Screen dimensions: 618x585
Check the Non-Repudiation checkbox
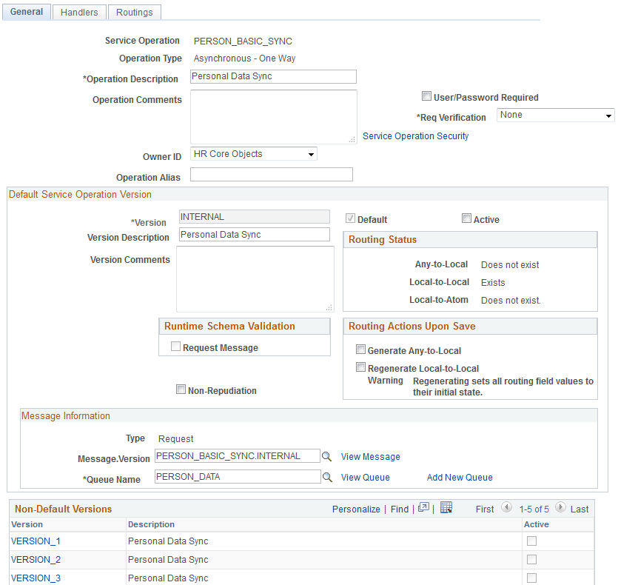(x=181, y=389)
